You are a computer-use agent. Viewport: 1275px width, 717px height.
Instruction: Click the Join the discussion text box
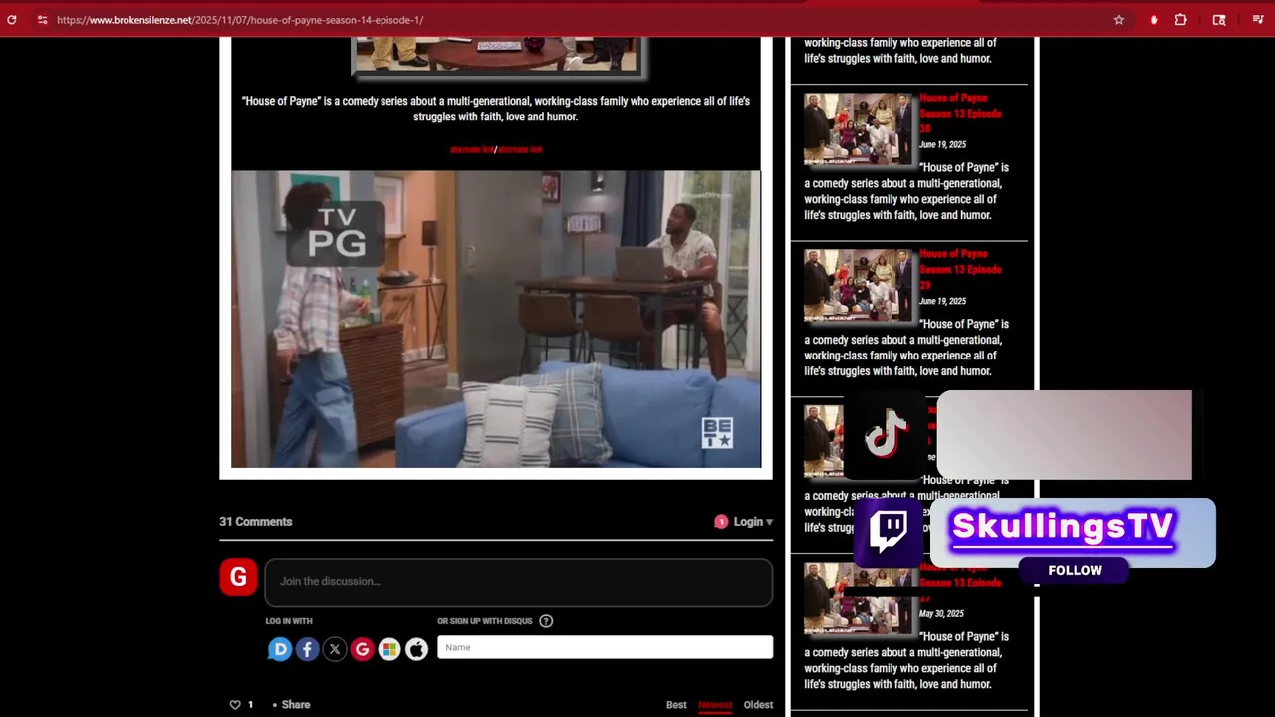[518, 582]
